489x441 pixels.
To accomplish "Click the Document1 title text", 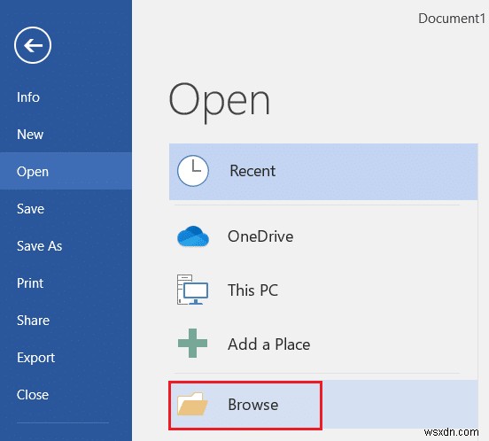I will click(x=452, y=19).
